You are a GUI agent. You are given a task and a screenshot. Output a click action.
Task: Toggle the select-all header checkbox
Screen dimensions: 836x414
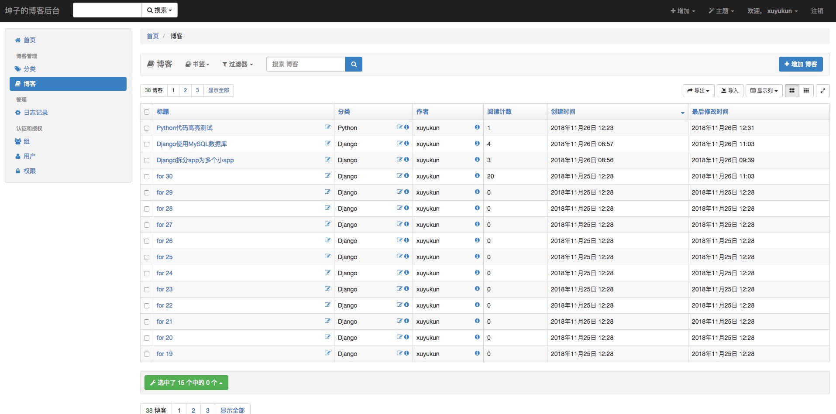click(147, 112)
